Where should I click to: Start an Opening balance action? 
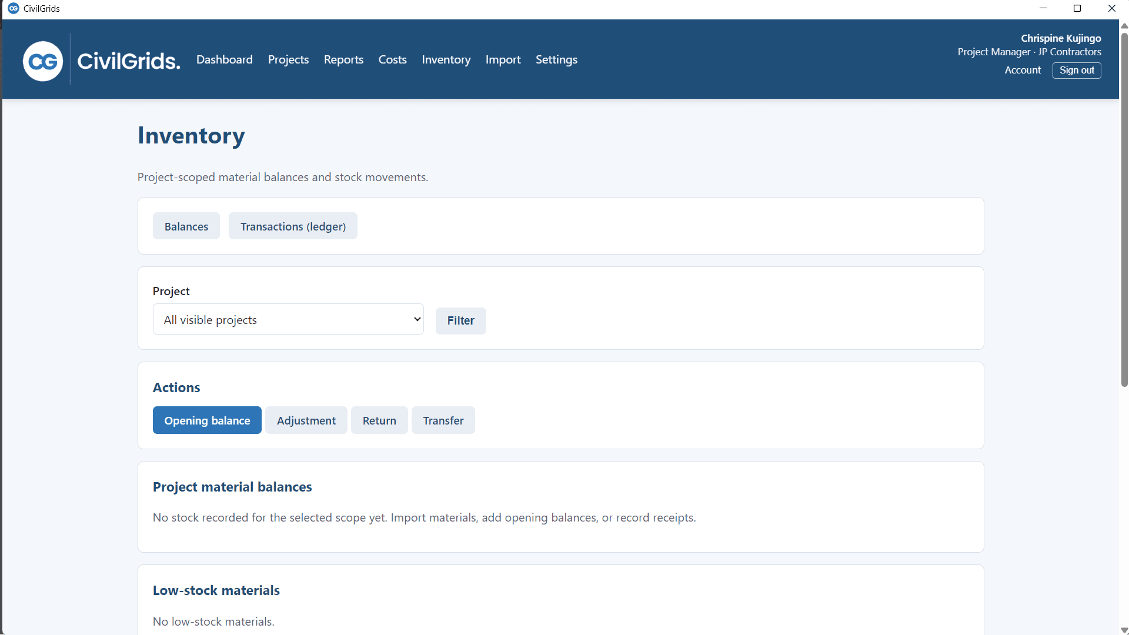[x=207, y=420]
